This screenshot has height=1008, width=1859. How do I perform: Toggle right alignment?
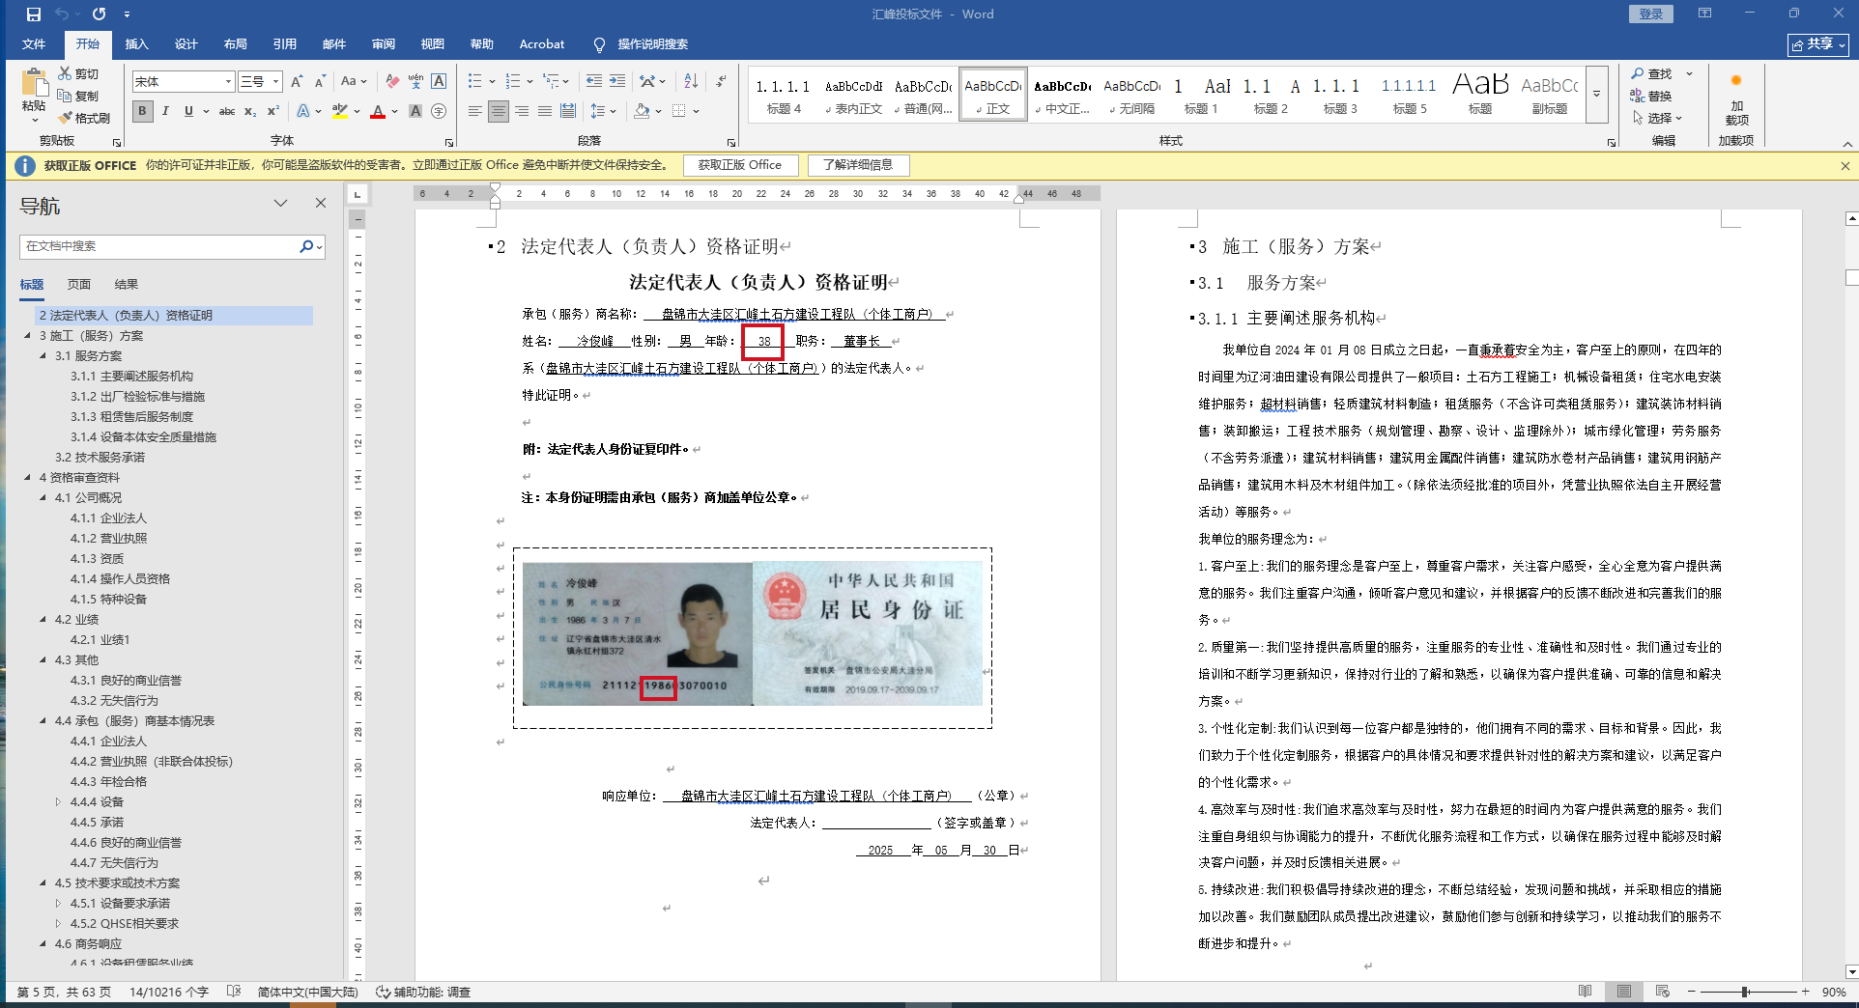522,111
